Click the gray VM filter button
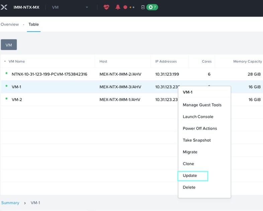263x211 pixels. tap(9, 45)
